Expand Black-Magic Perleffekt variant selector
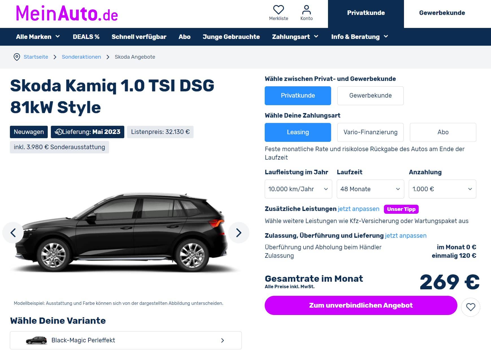This screenshot has width=491, height=357. point(126,340)
